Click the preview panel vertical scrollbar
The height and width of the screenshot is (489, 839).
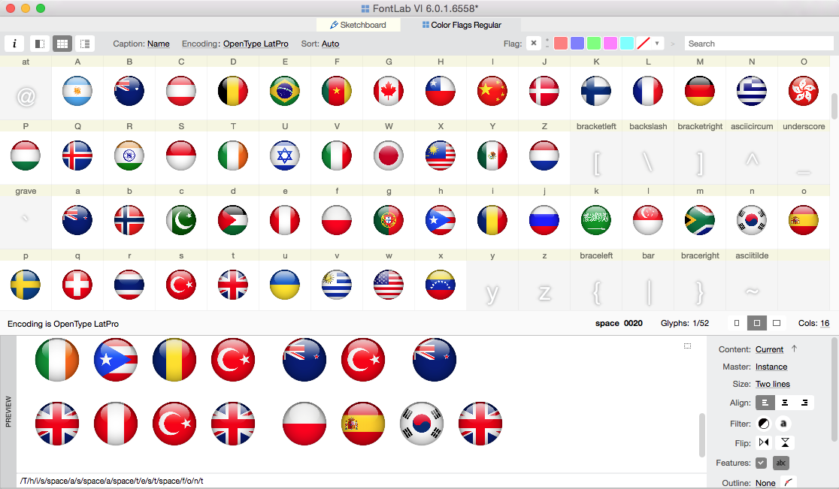click(703, 434)
